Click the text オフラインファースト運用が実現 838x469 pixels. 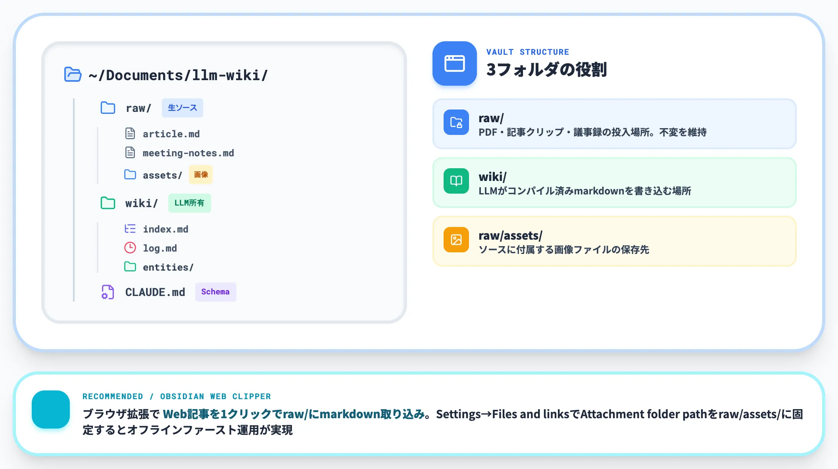[x=210, y=430]
